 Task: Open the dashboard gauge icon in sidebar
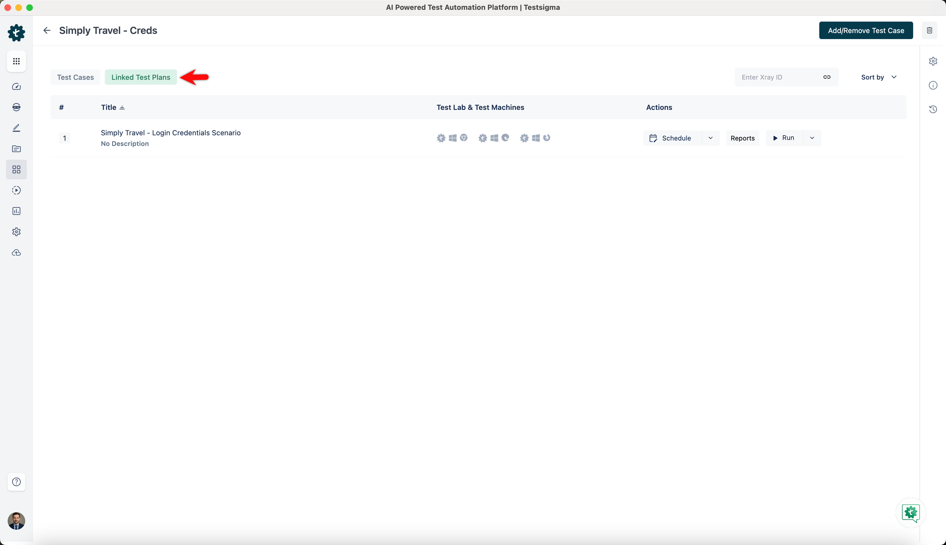pos(16,87)
